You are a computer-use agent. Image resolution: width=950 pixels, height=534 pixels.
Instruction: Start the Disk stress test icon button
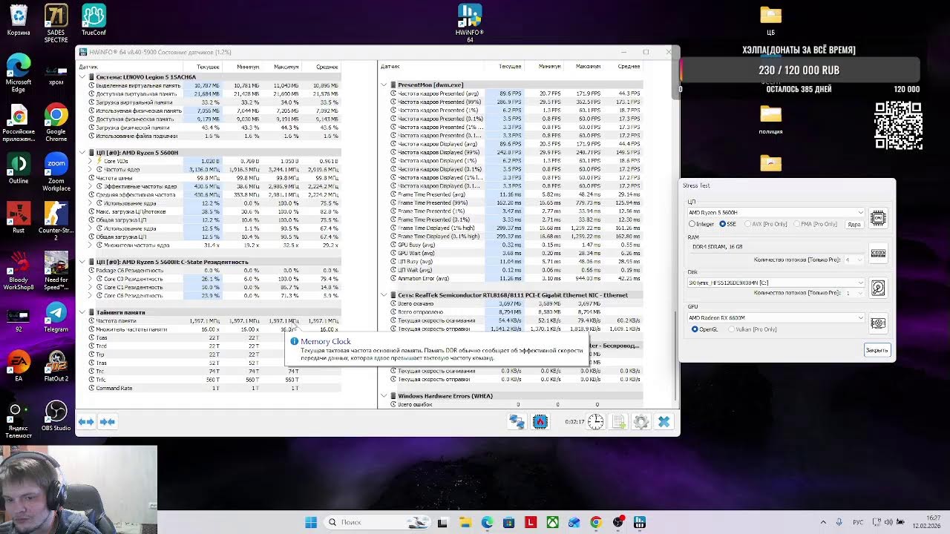[x=878, y=288]
